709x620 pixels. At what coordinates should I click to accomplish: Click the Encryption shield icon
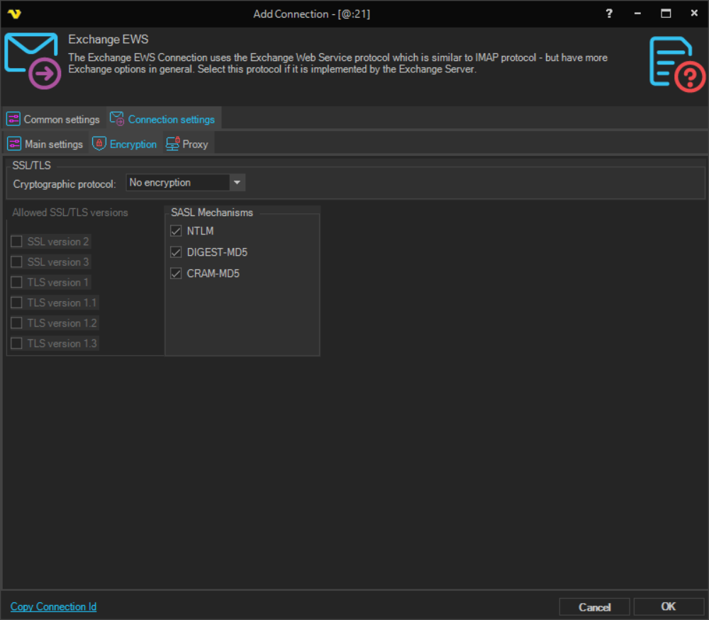[99, 144]
